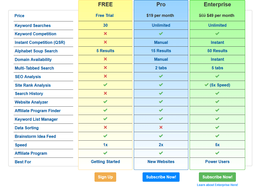Click the Alphabet Soup Search feature label
Screen dimensions: 258x188
coord(36,51)
